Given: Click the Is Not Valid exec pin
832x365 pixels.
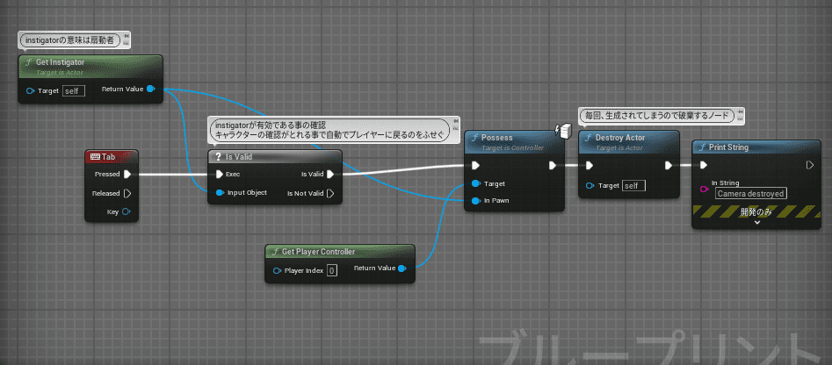Looking at the screenshot, I should 330,193.
